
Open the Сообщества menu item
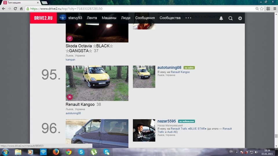[x=170, y=18]
